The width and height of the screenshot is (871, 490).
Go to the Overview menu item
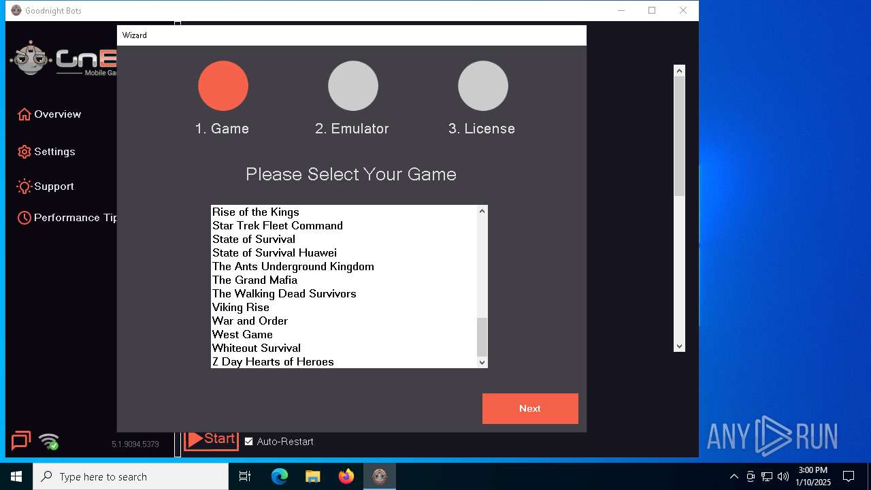49,114
